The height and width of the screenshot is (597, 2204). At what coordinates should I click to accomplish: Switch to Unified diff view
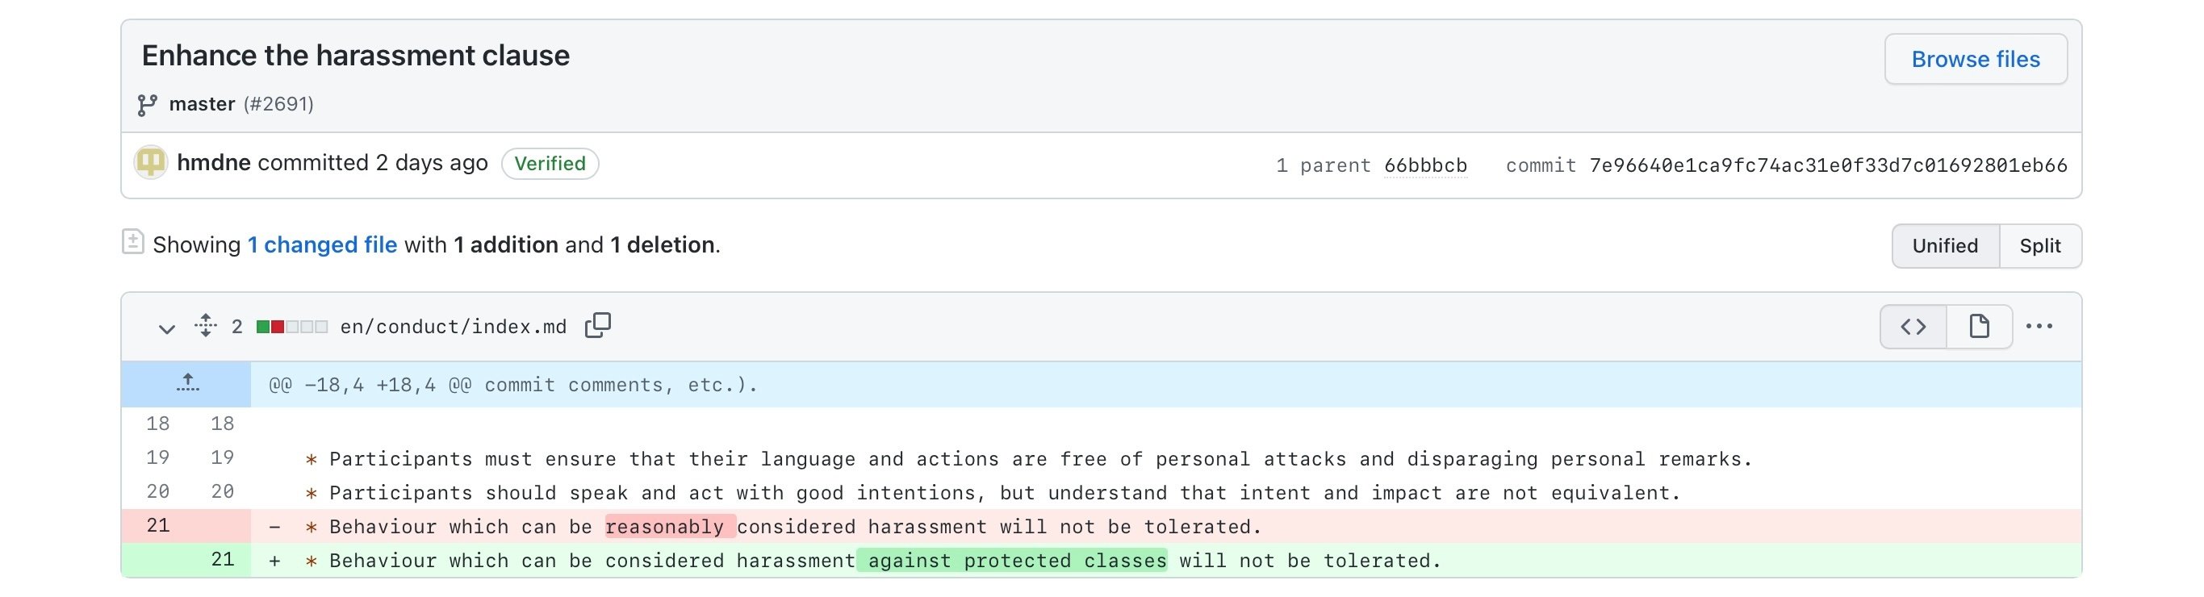[1945, 246]
